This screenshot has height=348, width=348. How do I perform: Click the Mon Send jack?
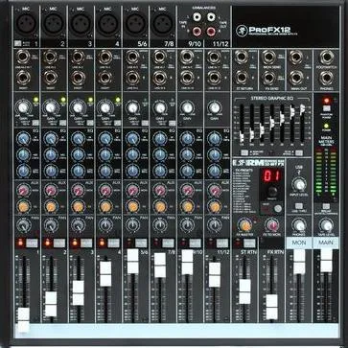269,58
